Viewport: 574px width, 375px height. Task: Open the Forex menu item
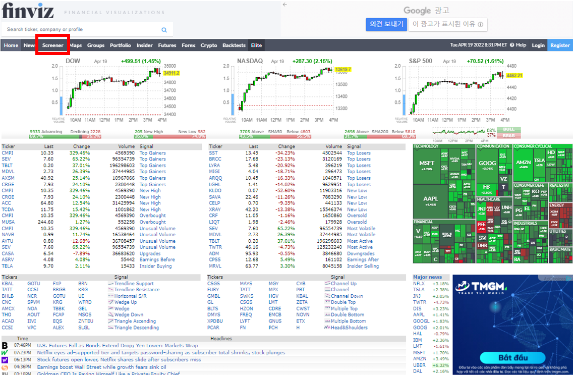[x=189, y=45]
